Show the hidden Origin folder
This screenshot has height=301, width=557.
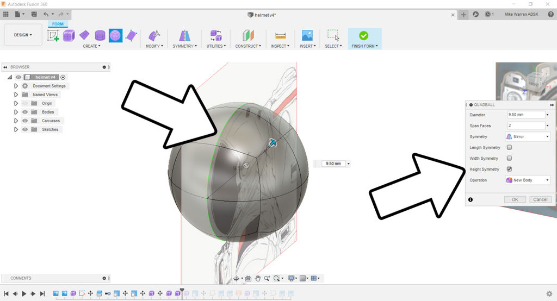[25, 103]
